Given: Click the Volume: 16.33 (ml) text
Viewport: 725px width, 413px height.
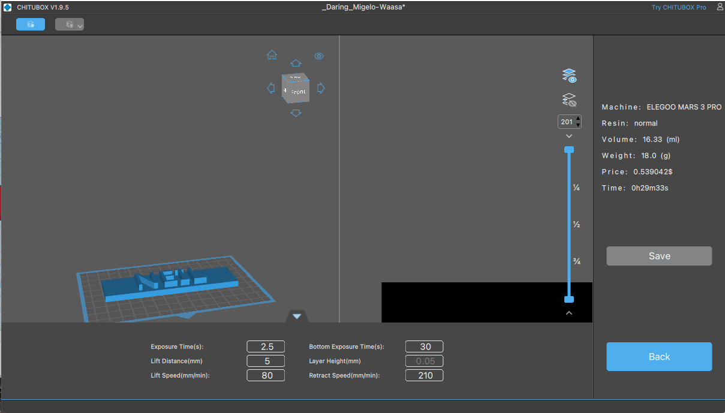Looking at the screenshot, I should coord(640,140).
